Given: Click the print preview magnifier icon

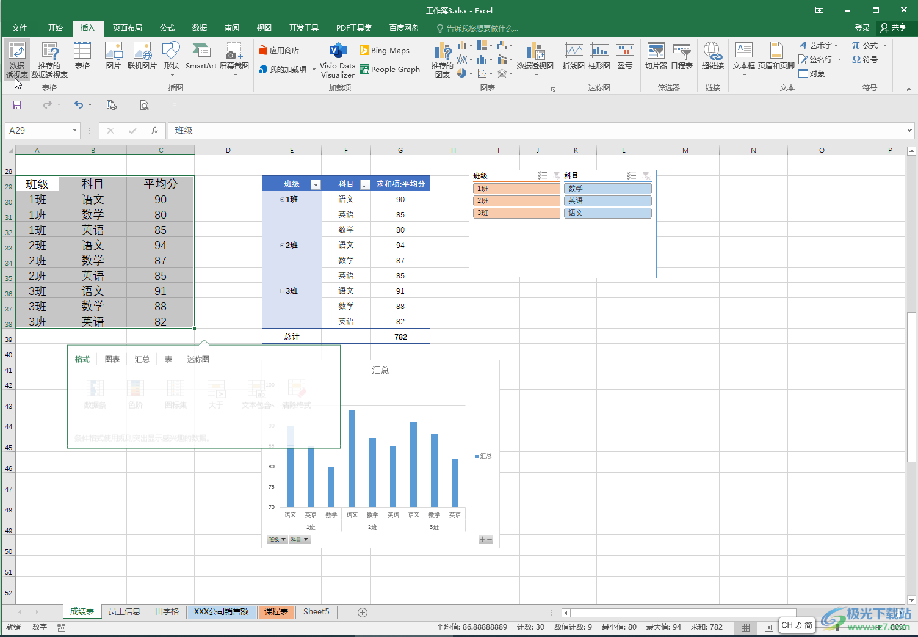Looking at the screenshot, I should (144, 105).
